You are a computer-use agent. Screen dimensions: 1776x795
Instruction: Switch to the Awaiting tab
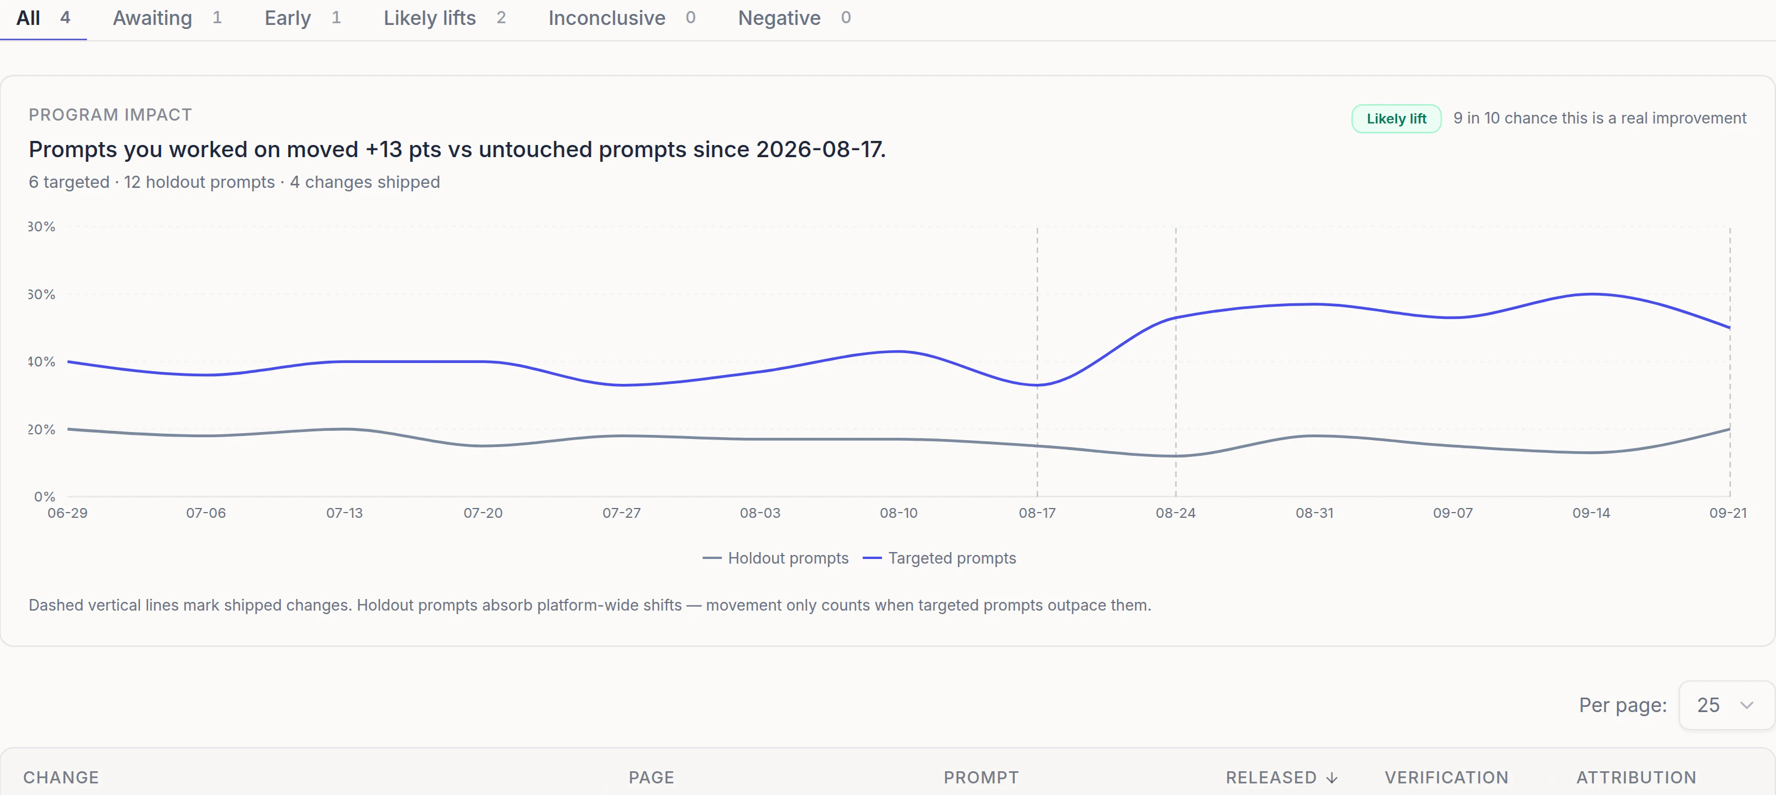click(167, 18)
